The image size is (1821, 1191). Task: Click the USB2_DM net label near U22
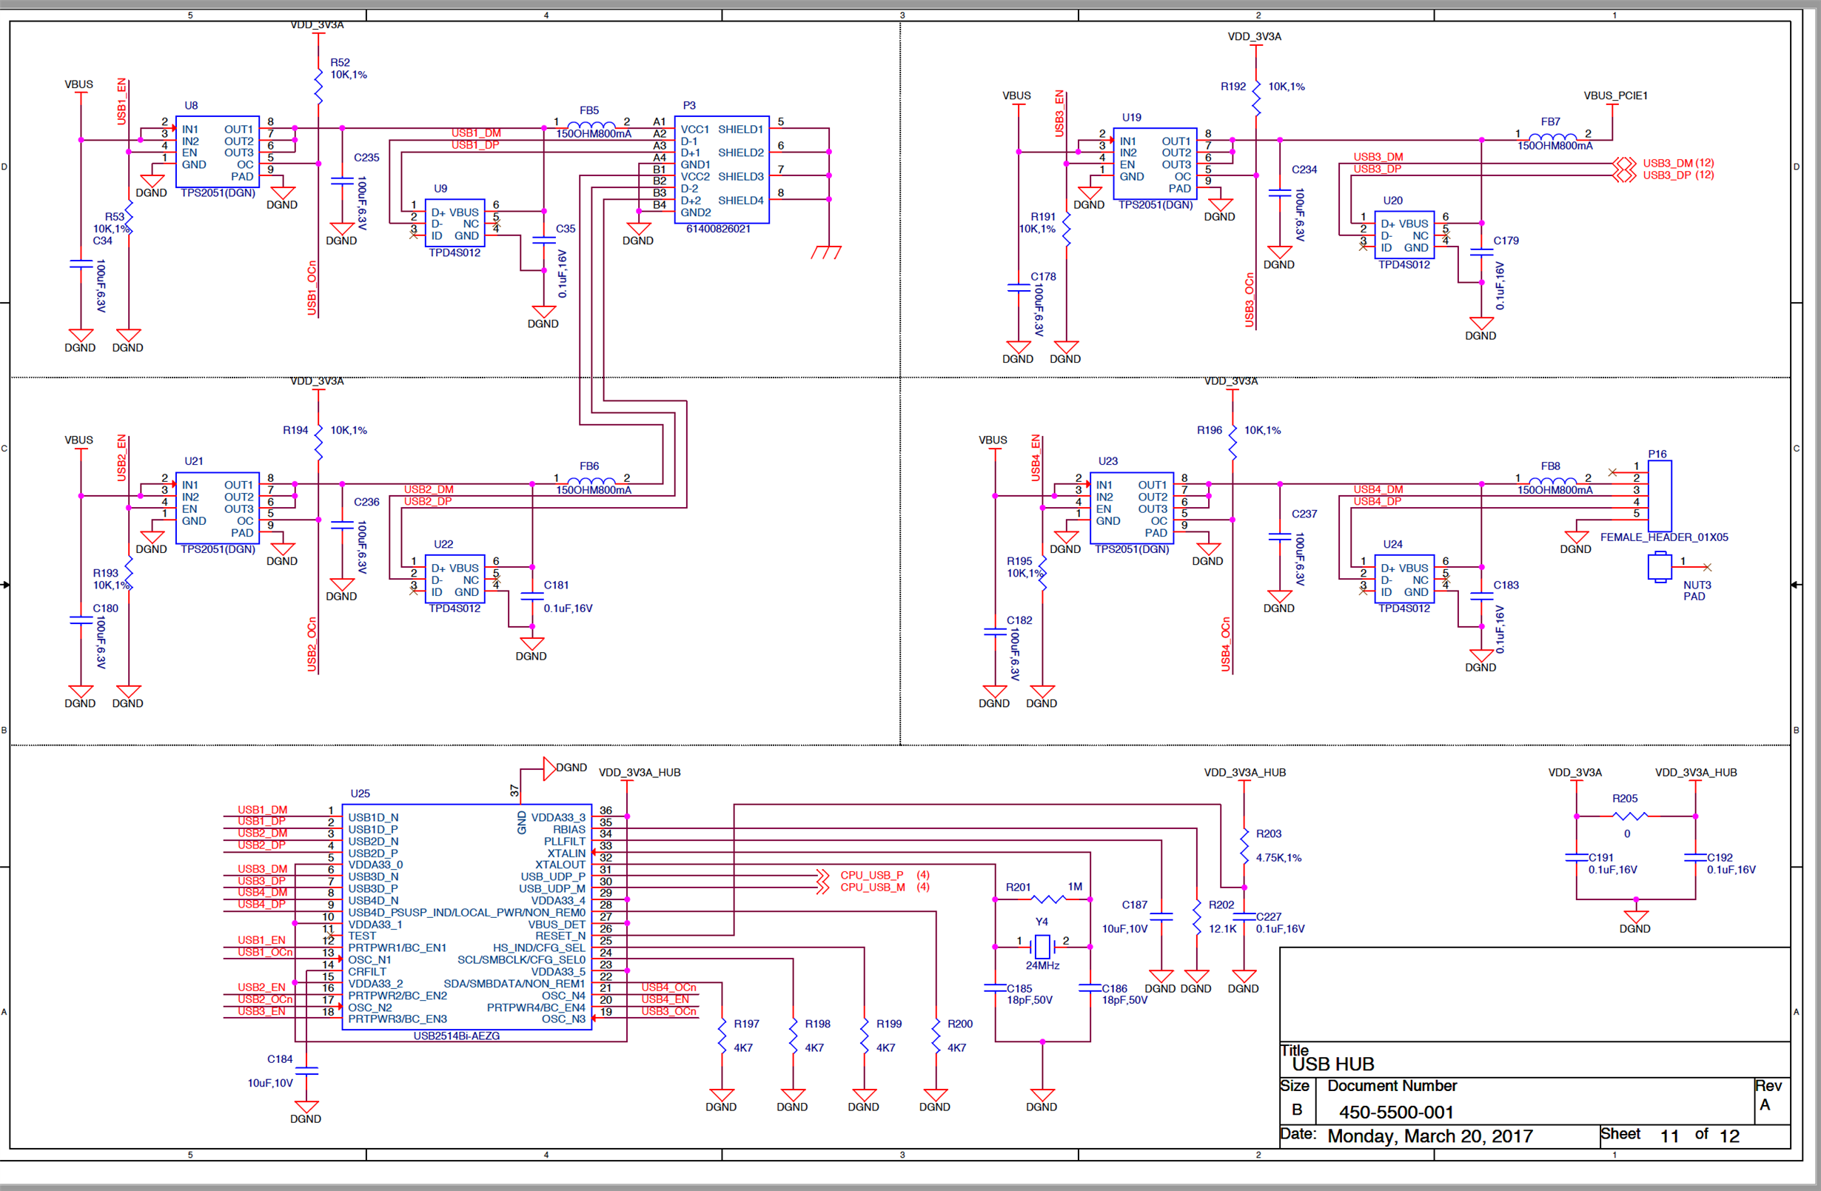tap(429, 489)
